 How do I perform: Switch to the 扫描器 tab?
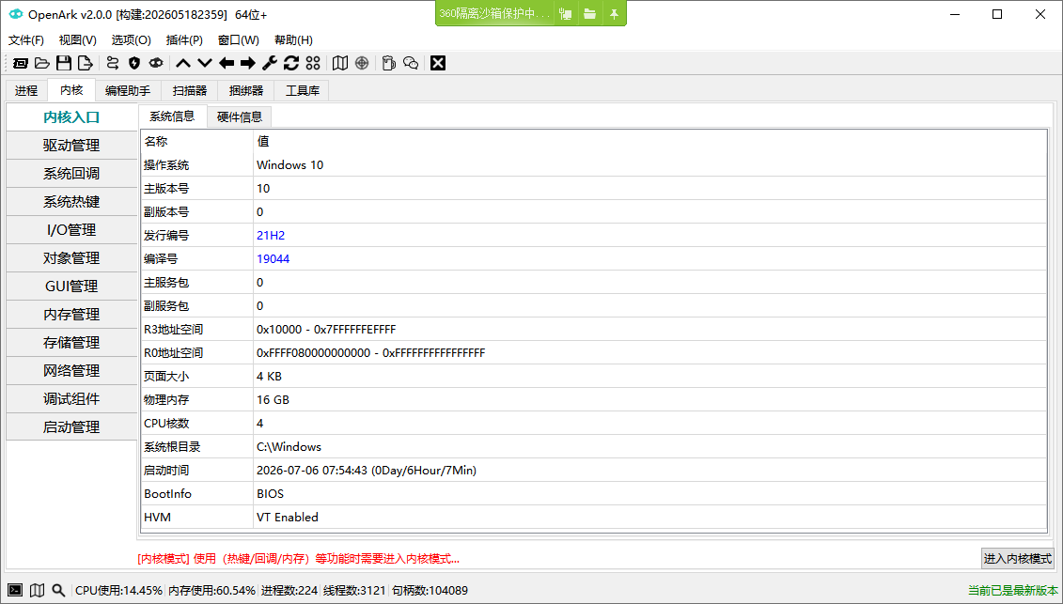190,90
